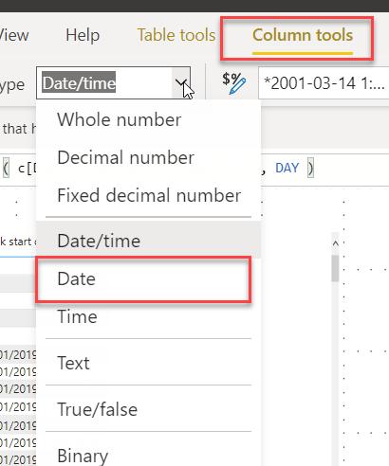This screenshot has height=466, width=389.
Task: Open the Help ribbon tab
Action: (83, 35)
